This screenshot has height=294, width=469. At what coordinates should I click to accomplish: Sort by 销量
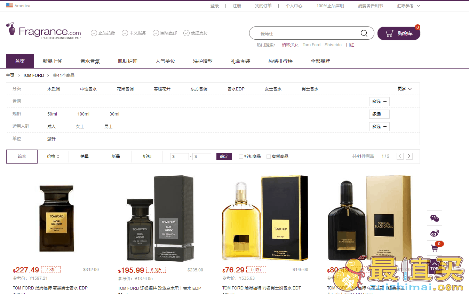point(85,157)
